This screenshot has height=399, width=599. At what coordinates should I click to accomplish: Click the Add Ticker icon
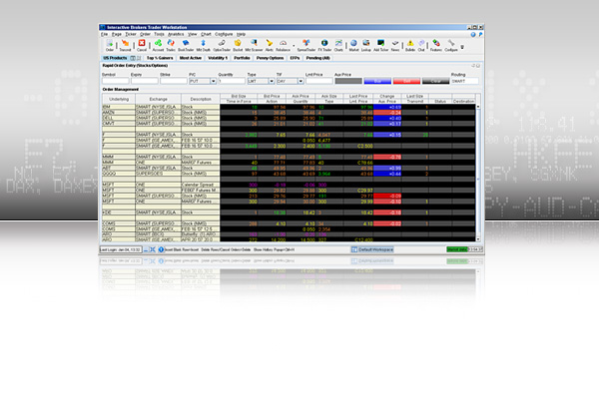[381, 45]
